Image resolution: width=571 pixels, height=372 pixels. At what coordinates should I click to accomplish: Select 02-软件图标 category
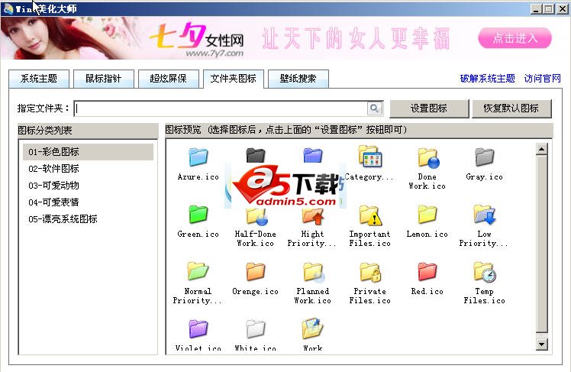(x=88, y=169)
